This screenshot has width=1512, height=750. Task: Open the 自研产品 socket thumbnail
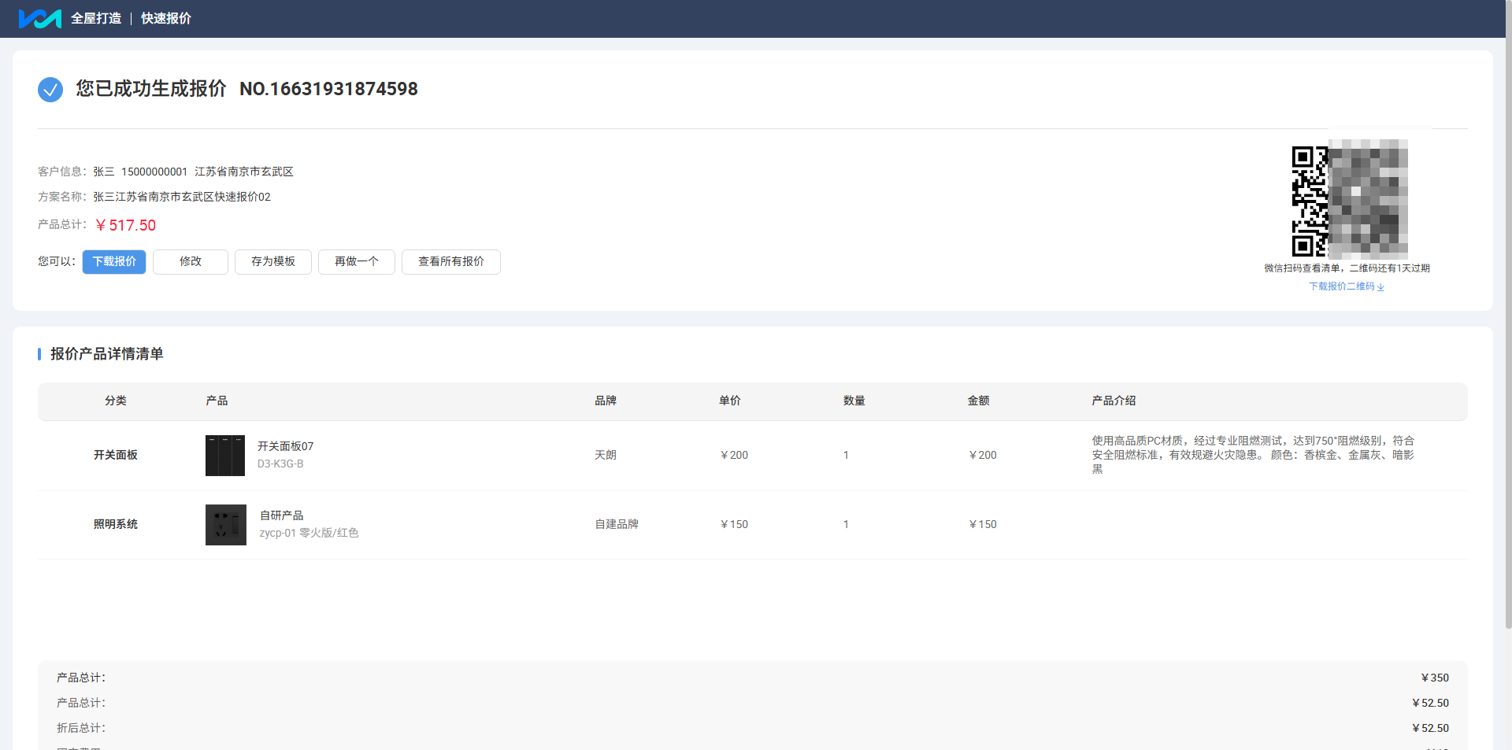point(226,525)
